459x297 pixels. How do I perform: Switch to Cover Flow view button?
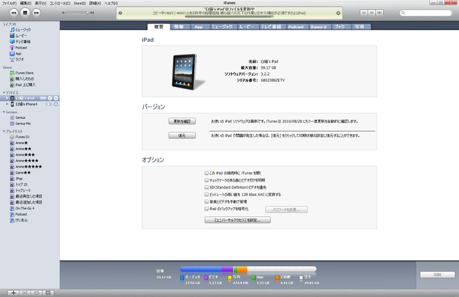(380, 13)
